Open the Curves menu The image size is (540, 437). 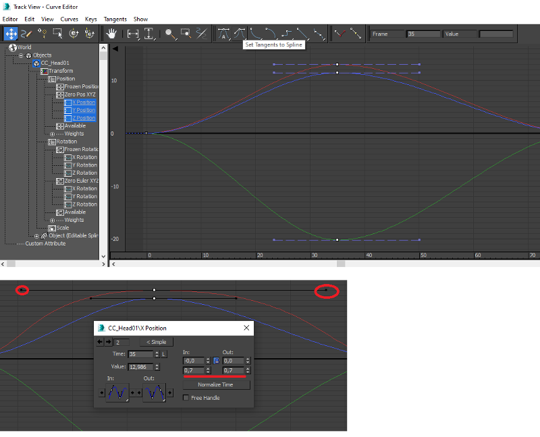coord(70,20)
